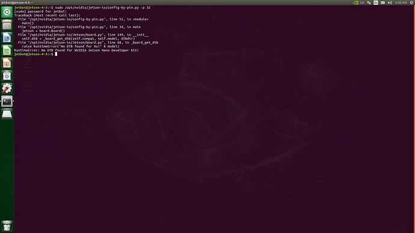Click the NVIDIA power mode indicator
The width and height of the screenshot is (415, 233).
coord(355,2)
